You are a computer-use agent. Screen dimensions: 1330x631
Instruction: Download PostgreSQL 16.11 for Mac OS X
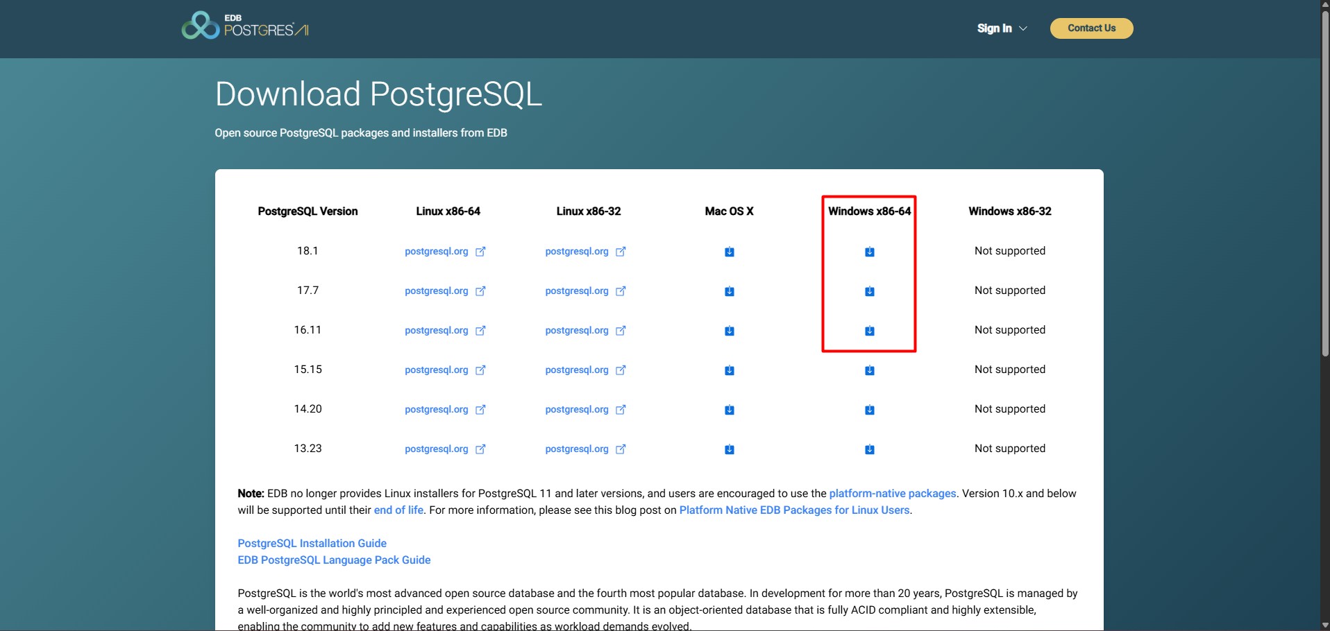730,331
